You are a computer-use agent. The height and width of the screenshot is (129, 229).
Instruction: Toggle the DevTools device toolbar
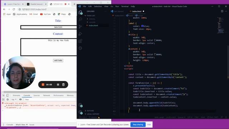click(8, 95)
